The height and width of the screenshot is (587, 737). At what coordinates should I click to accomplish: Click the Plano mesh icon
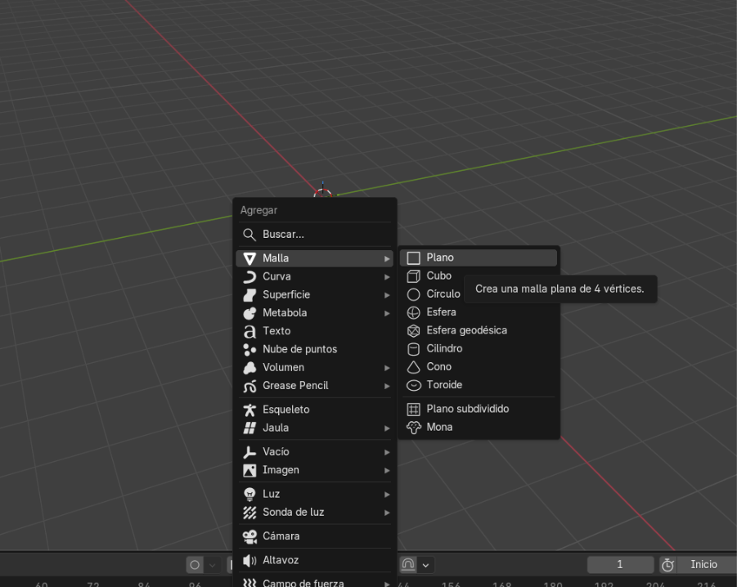click(413, 258)
